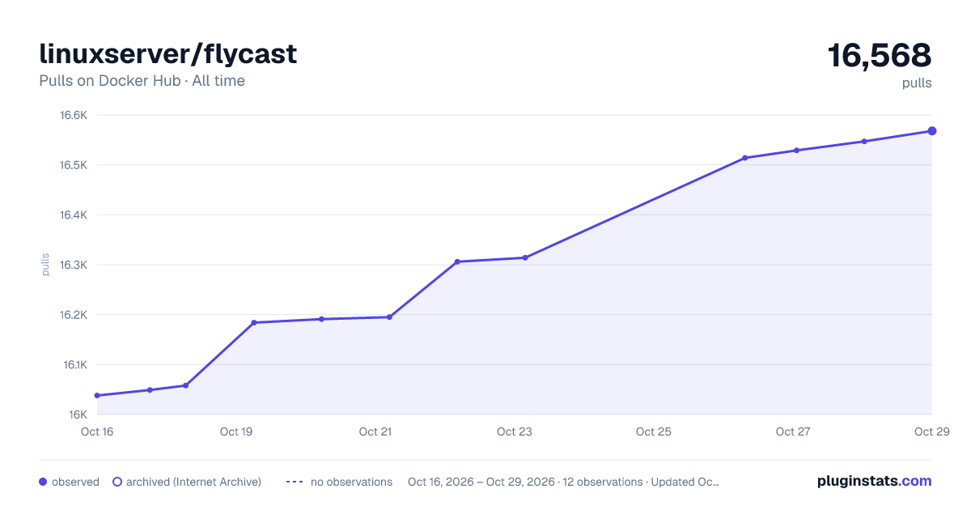Click the 'archived (Internet Archive)' legend label

(x=193, y=482)
